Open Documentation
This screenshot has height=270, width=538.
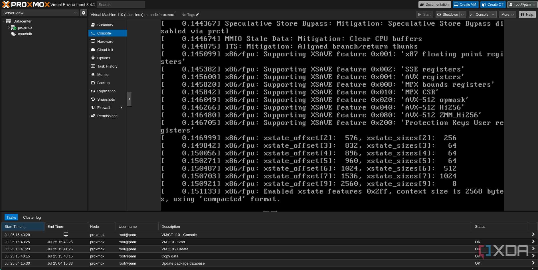pyautogui.click(x=435, y=5)
